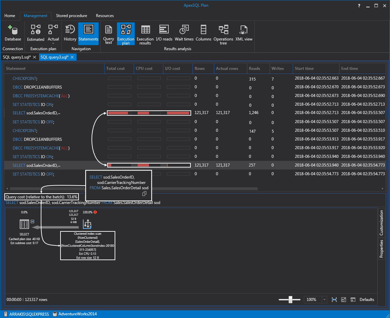Select the SELECT operator node icon
Screen dimensions: 390x318
pyautogui.click(x=24, y=224)
